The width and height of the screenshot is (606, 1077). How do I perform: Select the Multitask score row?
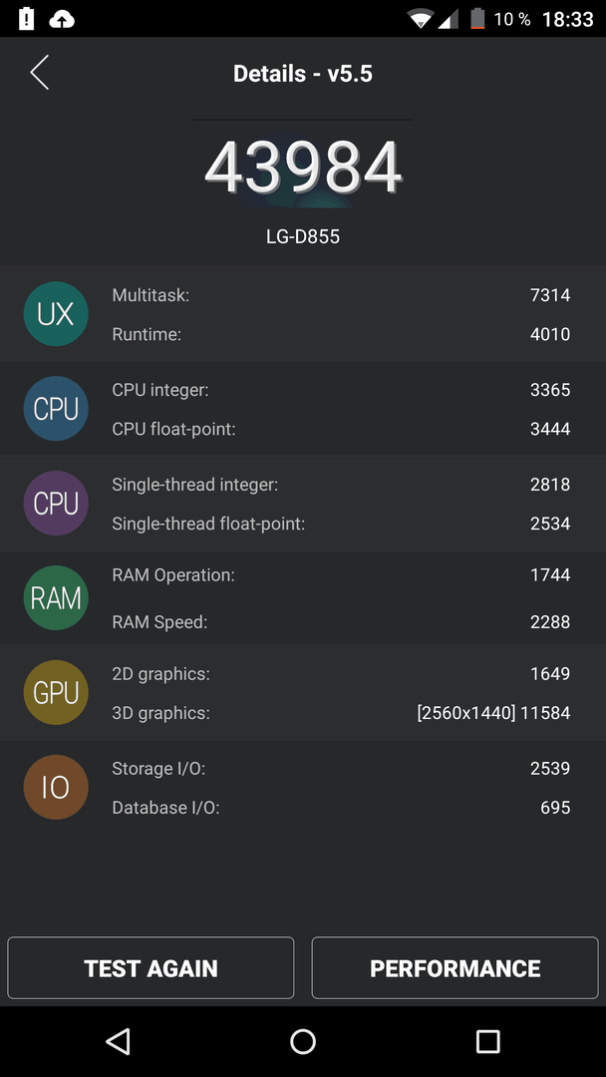pos(341,295)
